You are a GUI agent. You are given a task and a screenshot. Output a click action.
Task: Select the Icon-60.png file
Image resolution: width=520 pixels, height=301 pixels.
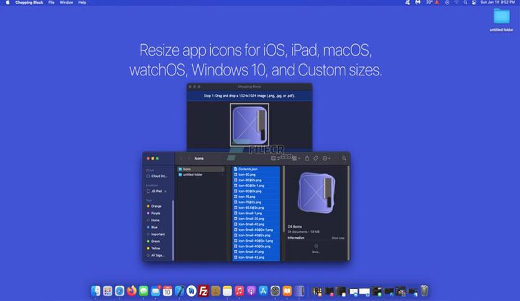pyautogui.click(x=256, y=175)
